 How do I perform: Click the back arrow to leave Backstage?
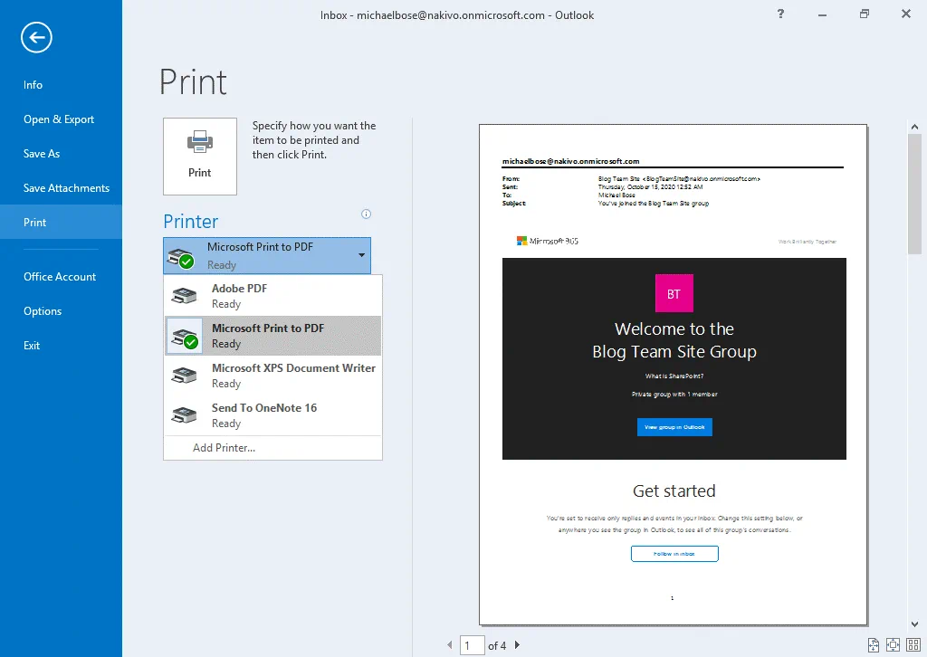[37, 37]
